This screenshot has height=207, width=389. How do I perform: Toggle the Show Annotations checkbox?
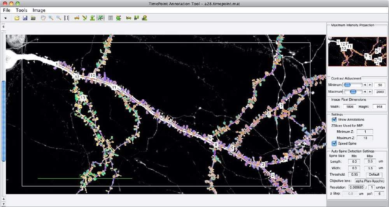tap(334, 120)
